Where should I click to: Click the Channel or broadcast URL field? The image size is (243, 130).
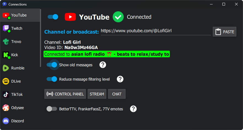pos(156,31)
